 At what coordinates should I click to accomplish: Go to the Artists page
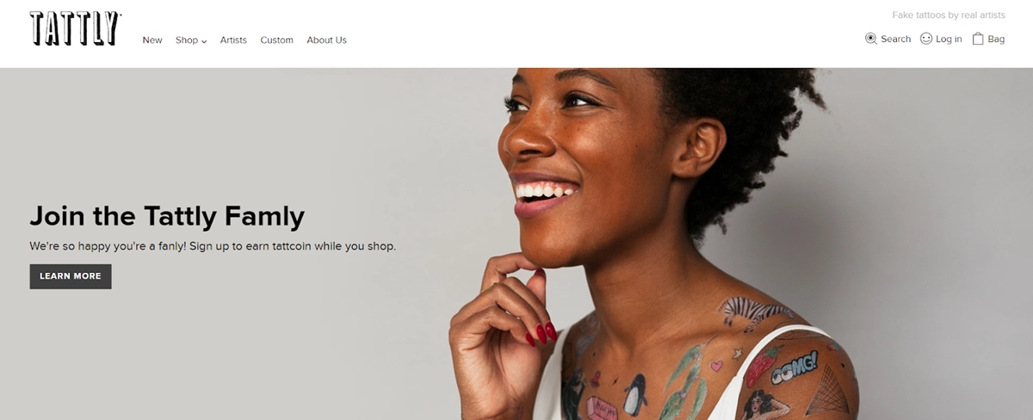[233, 40]
